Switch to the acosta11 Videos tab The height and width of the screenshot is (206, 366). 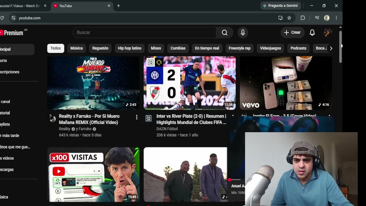click(x=20, y=6)
